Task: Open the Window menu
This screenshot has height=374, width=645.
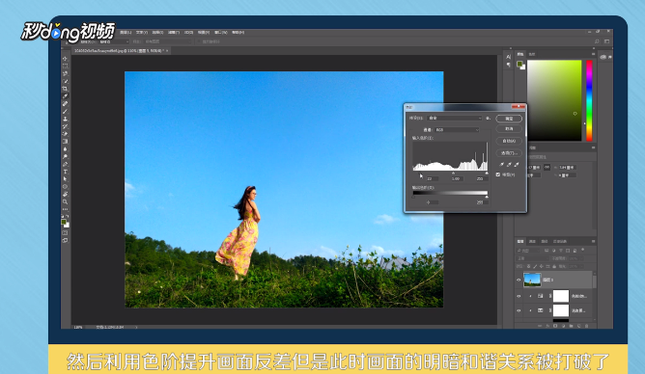Action: pyautogui.click(x=220, y=33)
